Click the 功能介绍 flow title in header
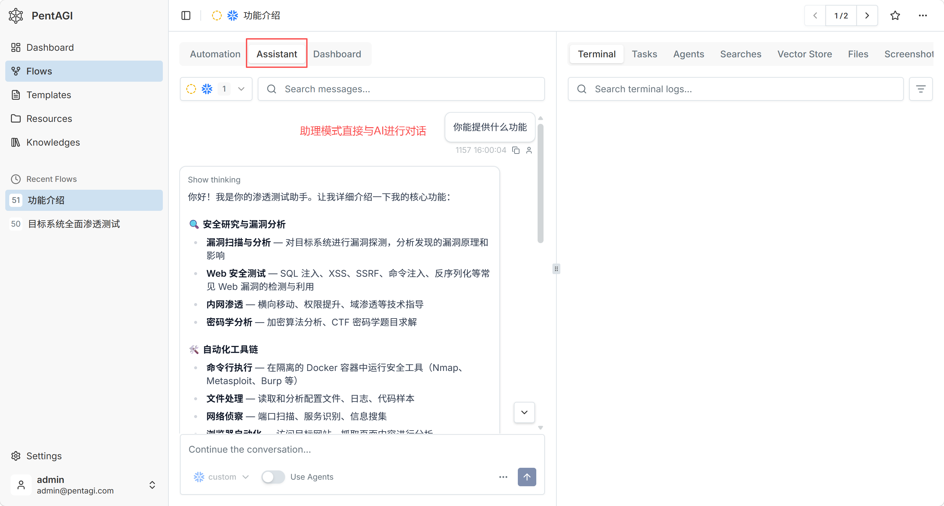 pyautogui.click(x=262, y=15)
